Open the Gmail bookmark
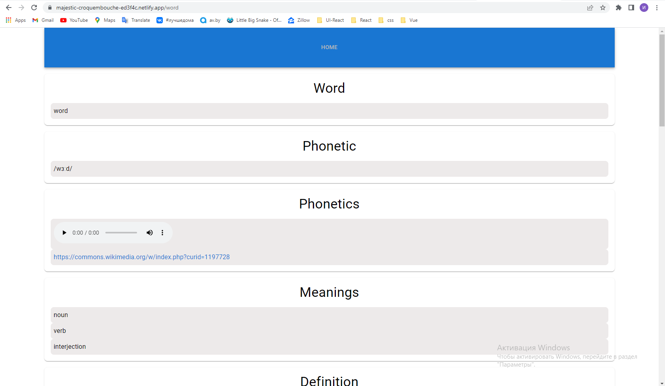This screenshot has width=665, height=386. pyautogui.click(x=43, y=20)
